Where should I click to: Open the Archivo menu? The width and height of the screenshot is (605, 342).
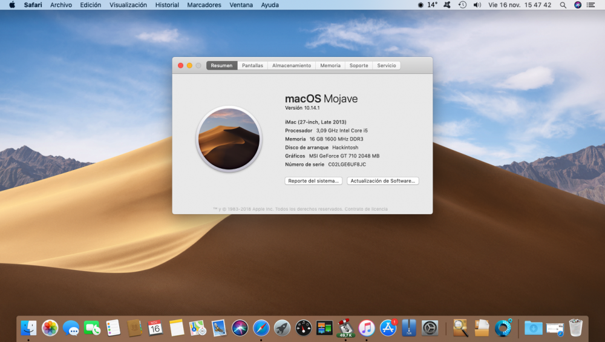point(61,5)
